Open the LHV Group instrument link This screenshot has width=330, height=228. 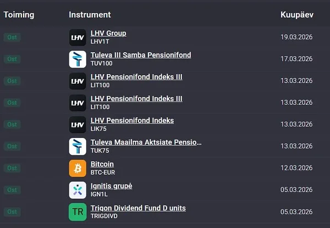[x=108, y=34]
